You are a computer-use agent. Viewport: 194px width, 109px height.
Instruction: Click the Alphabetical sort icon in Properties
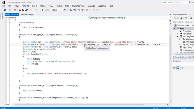178,68
